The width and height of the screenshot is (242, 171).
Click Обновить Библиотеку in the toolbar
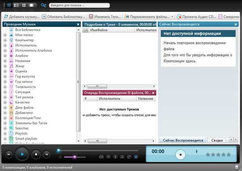coord(63,17)
